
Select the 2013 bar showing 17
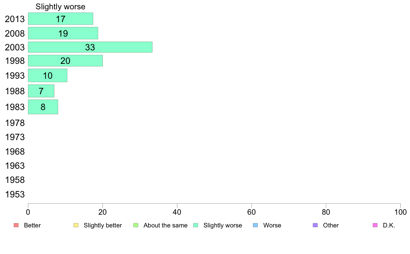[60, 19]
